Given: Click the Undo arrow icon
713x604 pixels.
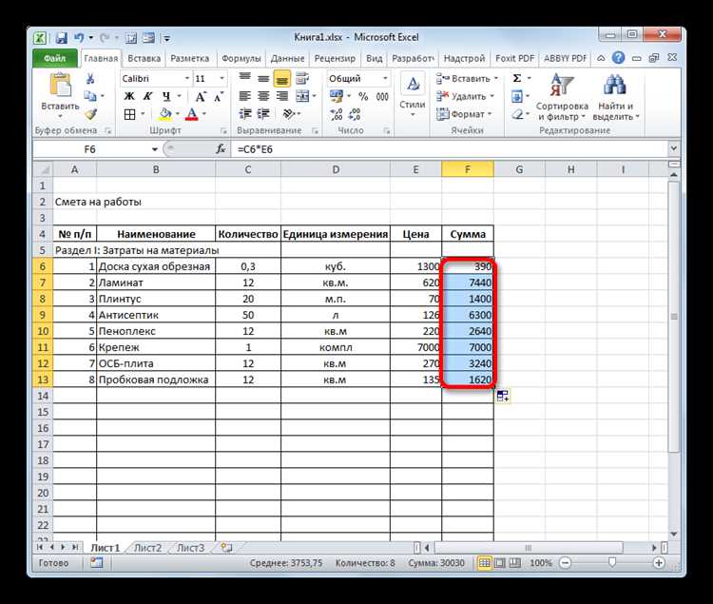Looking at the screenshot, I should point(79,38).
